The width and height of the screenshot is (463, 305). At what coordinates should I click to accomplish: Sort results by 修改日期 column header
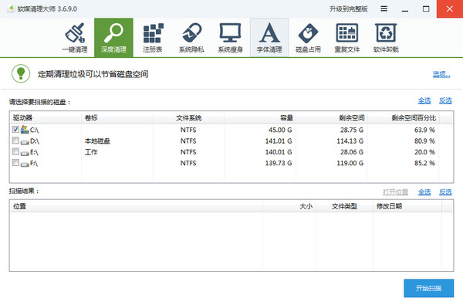[407, 206]
